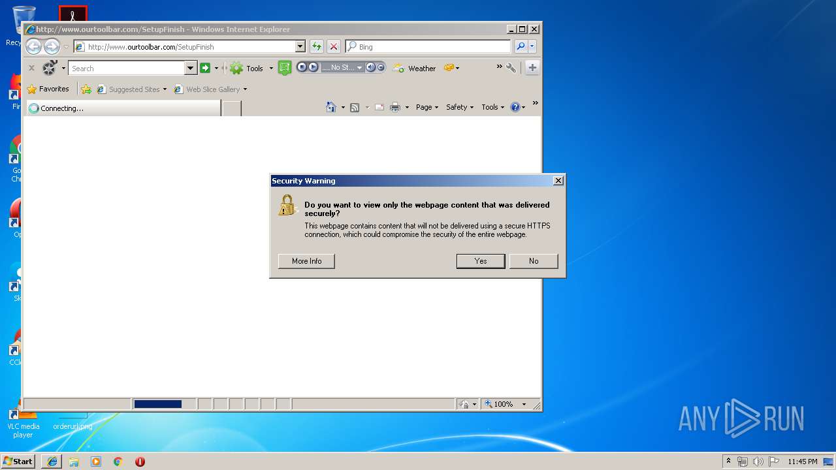The image size is (836, 470).
Task: Click the system tray volume icon
Action: click(x=758, y=462)
